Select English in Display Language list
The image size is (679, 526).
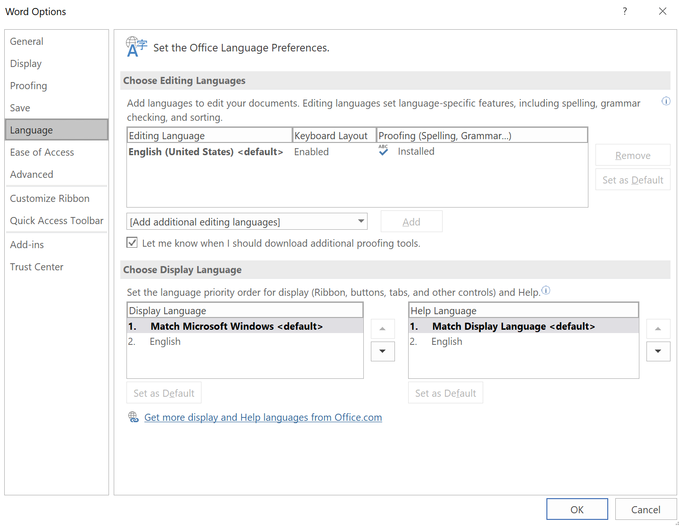coord(245,342)
